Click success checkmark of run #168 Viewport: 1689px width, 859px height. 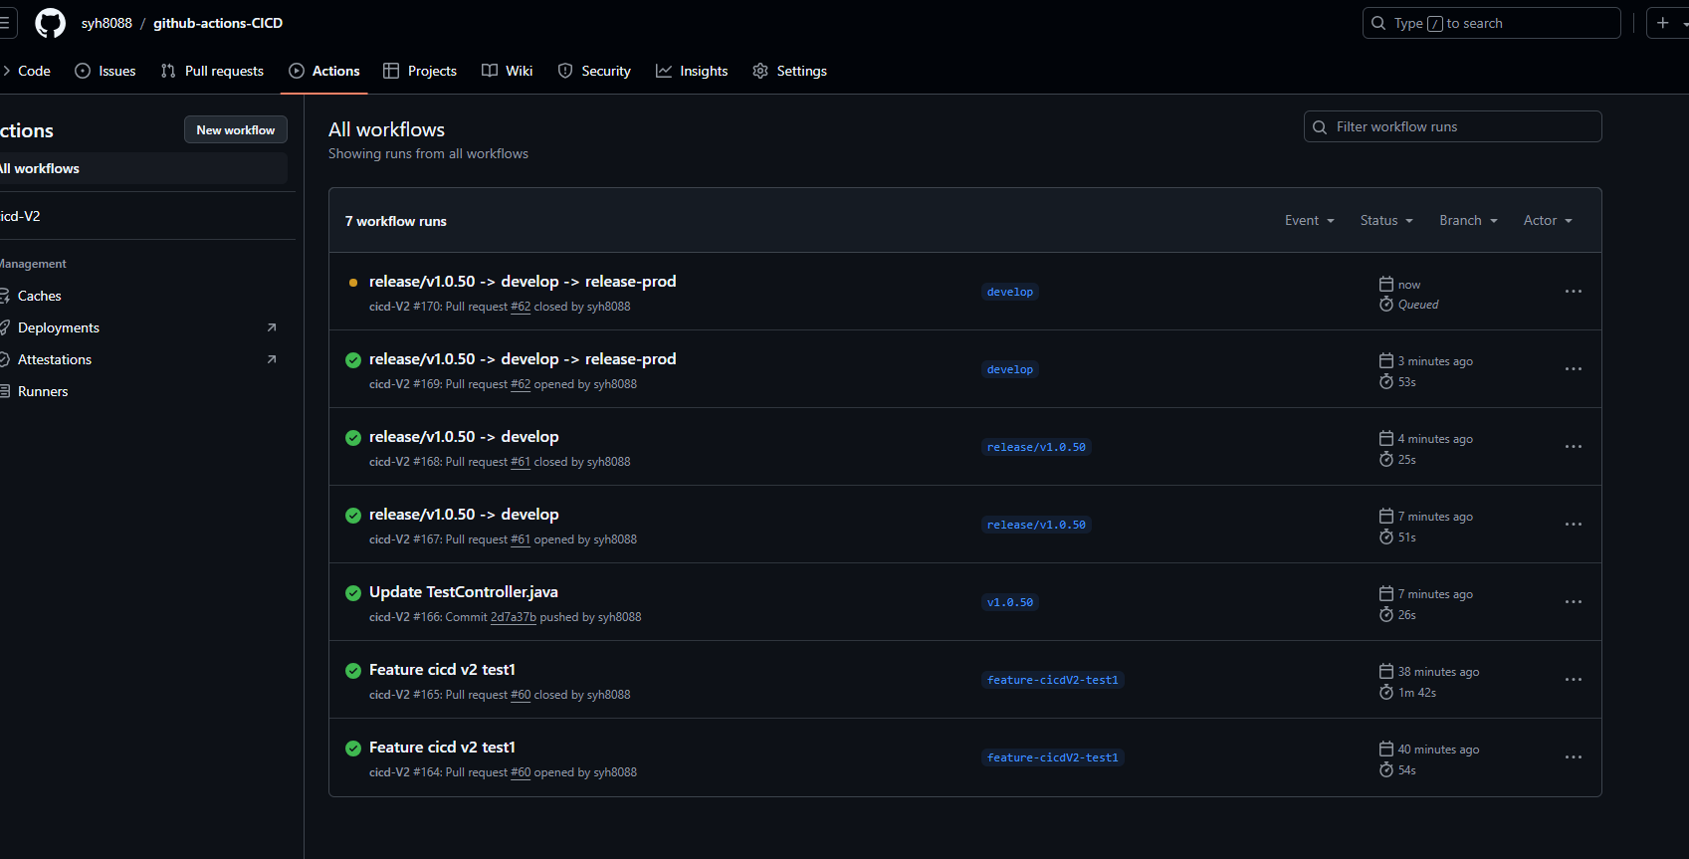click(x=353, y=438)
